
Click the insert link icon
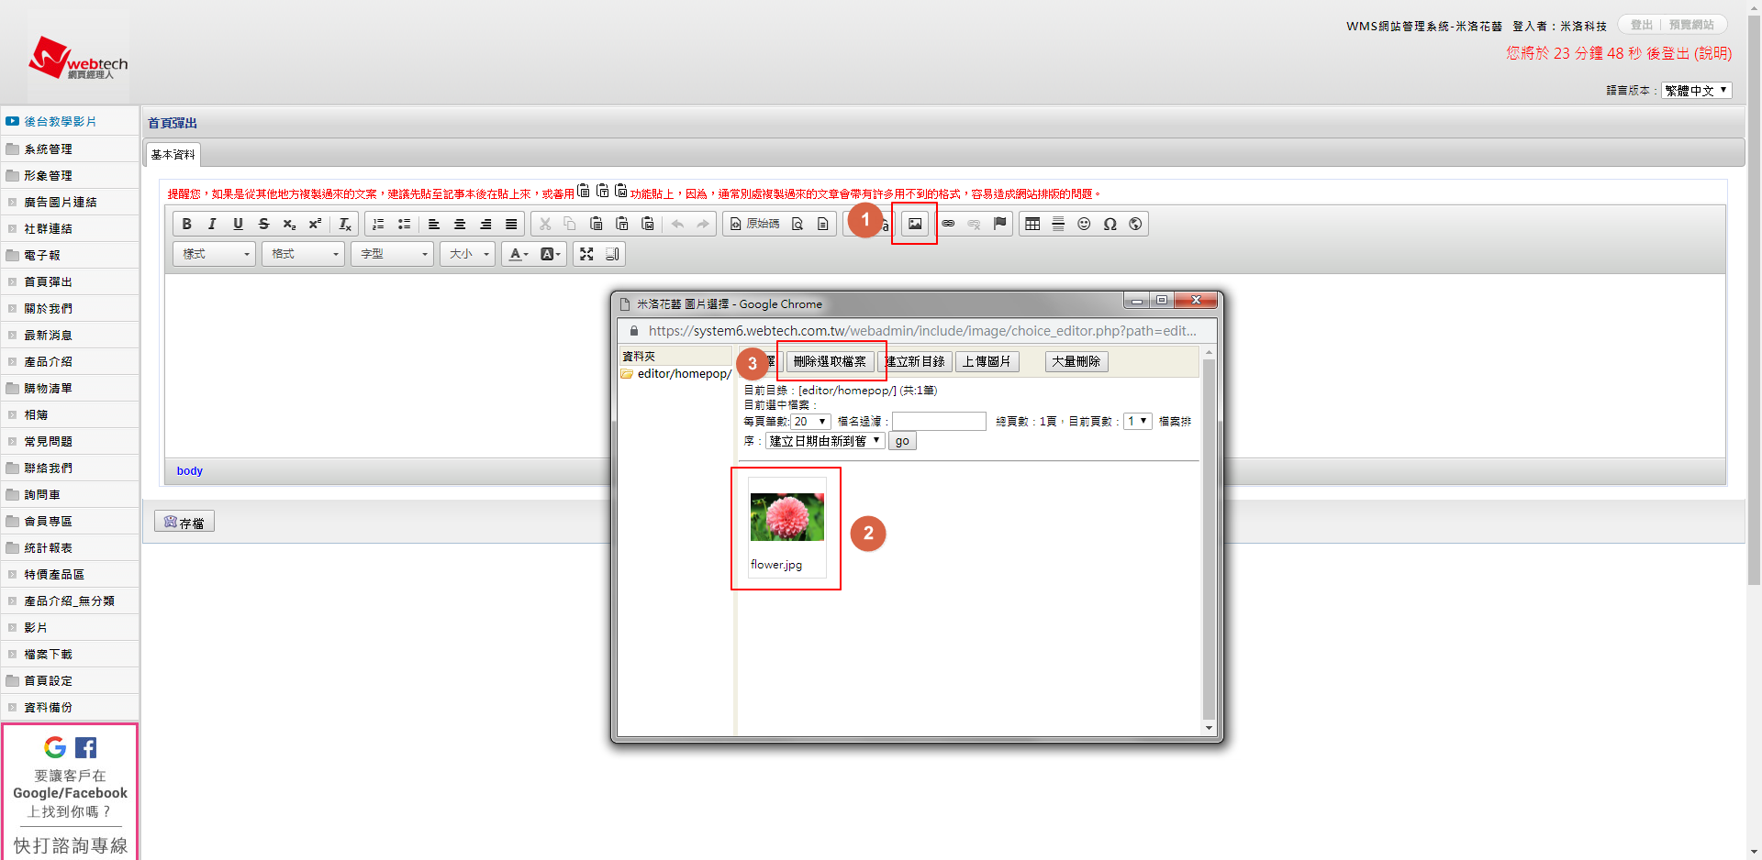948,224
